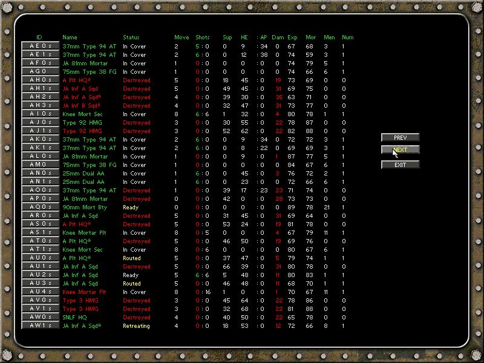This screenshot has width=484, height=363.
Task: Click 'Routed' status in AU0s row
Action: point(131,258)
